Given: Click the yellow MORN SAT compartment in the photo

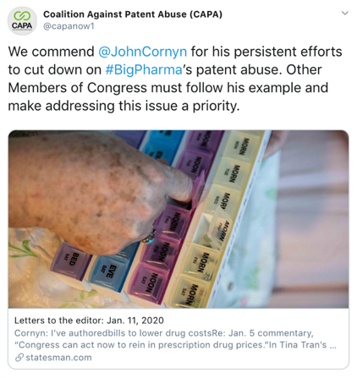Looking at the screenshot, I should [189, 293].
